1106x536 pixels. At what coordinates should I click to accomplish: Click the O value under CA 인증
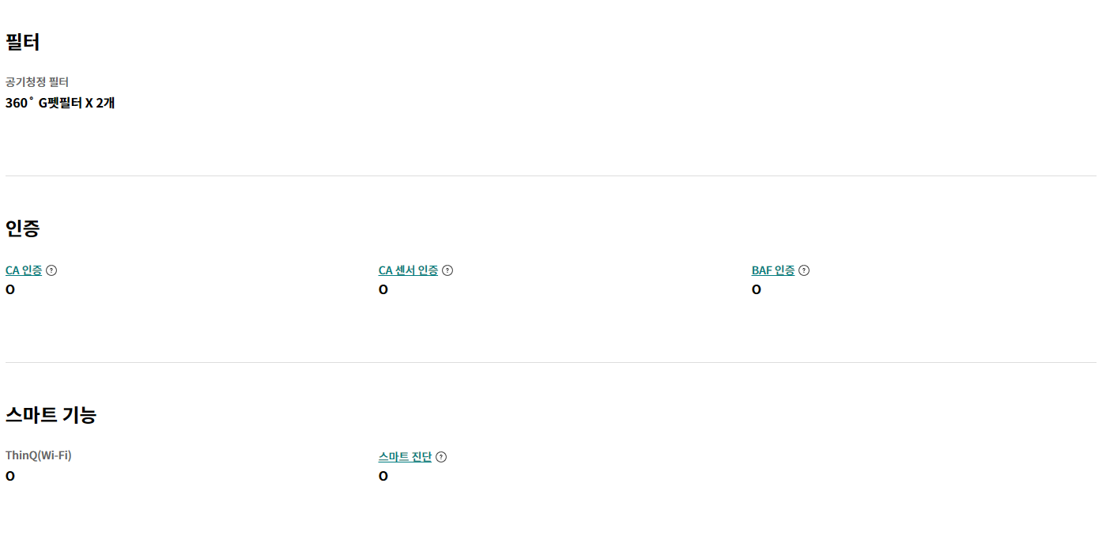[10, 290]
